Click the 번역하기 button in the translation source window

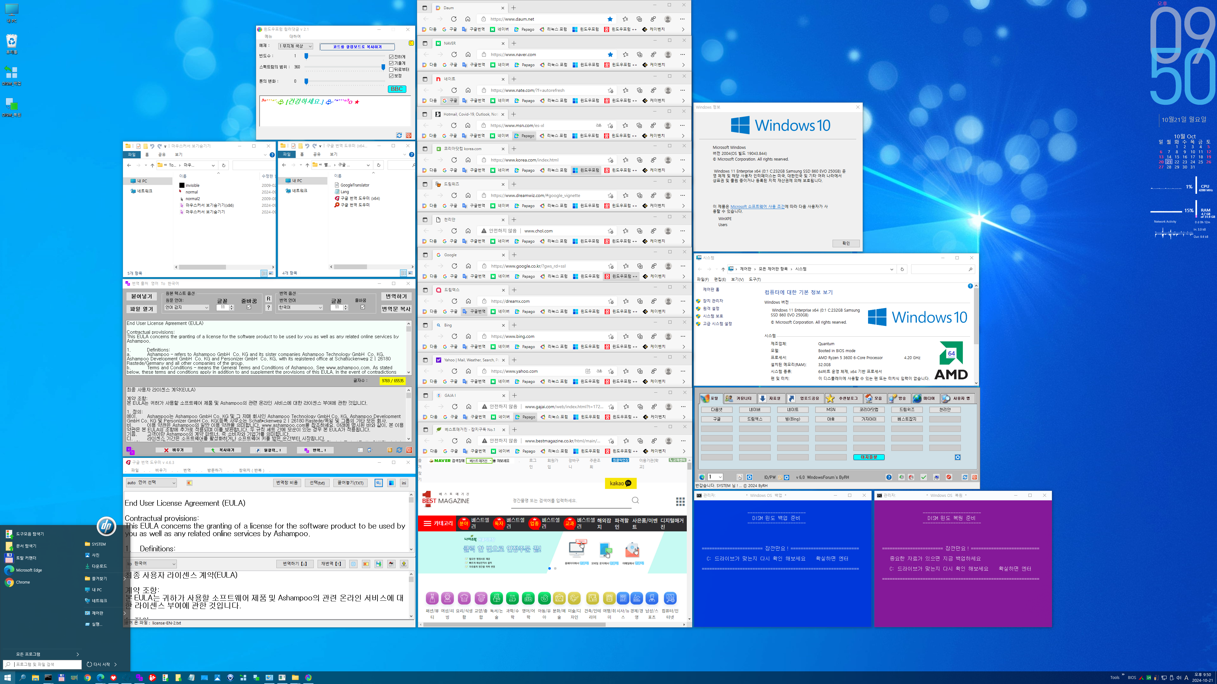[396, 296]
